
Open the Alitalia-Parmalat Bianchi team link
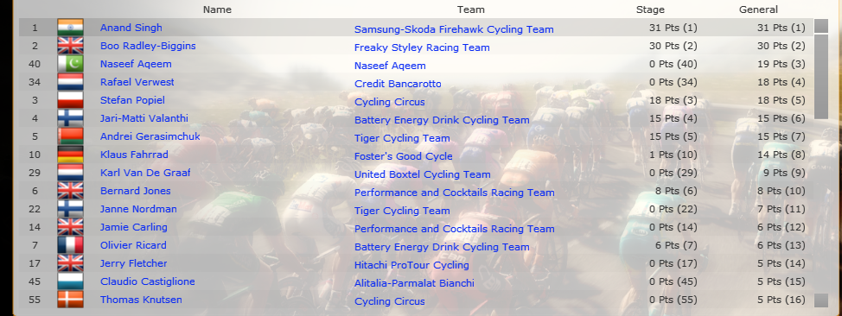pyautogui.click(x=414, y=283)
